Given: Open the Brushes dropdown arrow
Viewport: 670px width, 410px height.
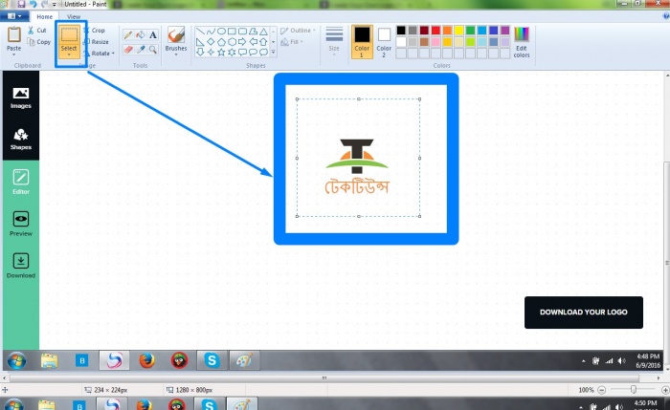Looking at the screenshot, I should pos(175,54).
